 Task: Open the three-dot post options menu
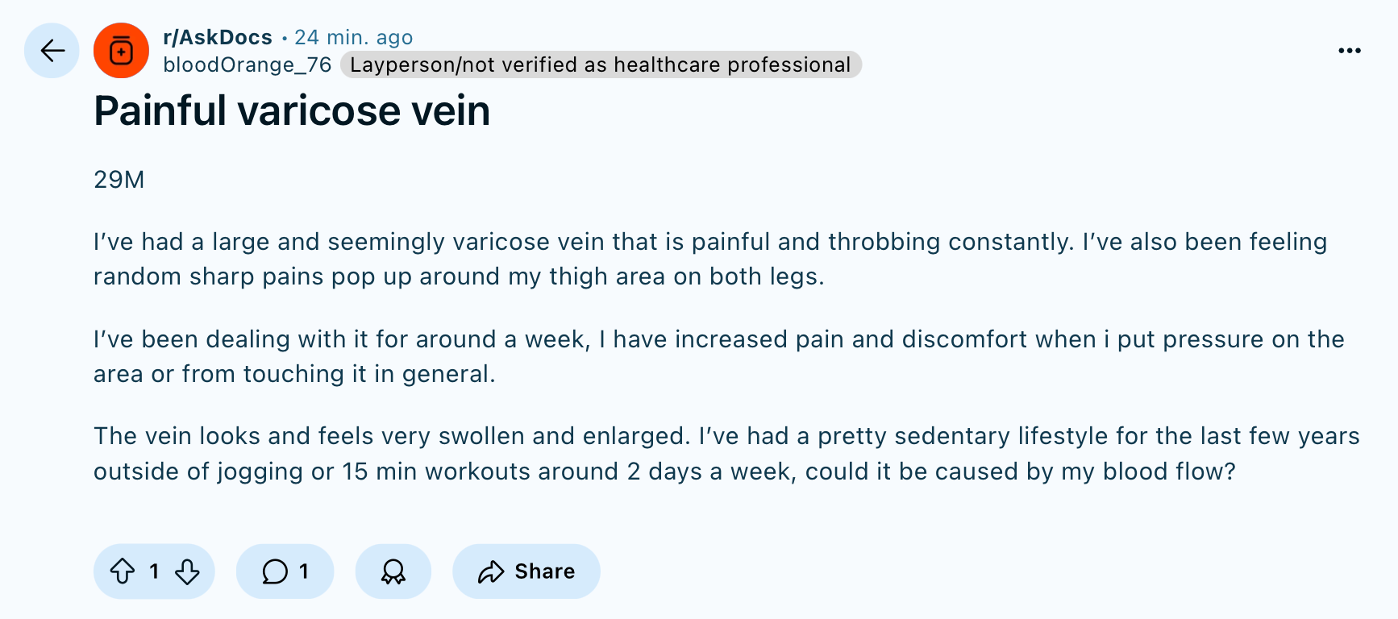(1349, 51)
